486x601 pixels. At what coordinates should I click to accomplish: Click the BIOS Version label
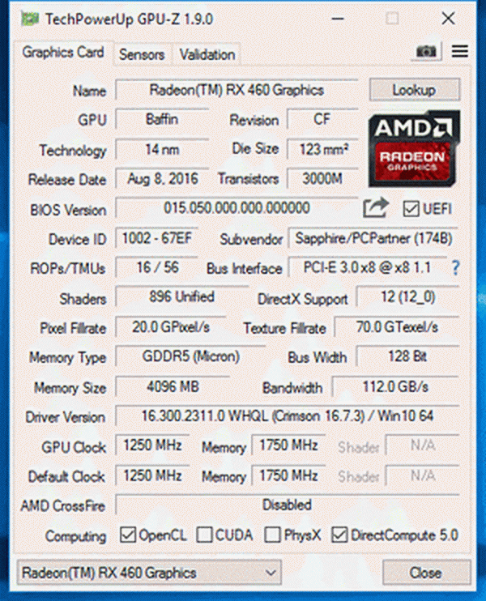coord(68,210)
